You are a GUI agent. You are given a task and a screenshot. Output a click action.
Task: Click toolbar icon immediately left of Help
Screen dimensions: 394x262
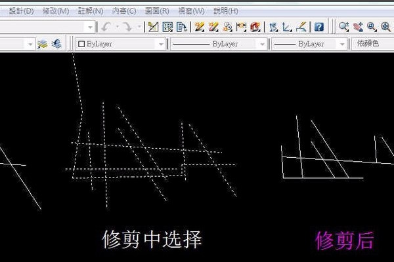pyautogui.click(x=301, y=27)
